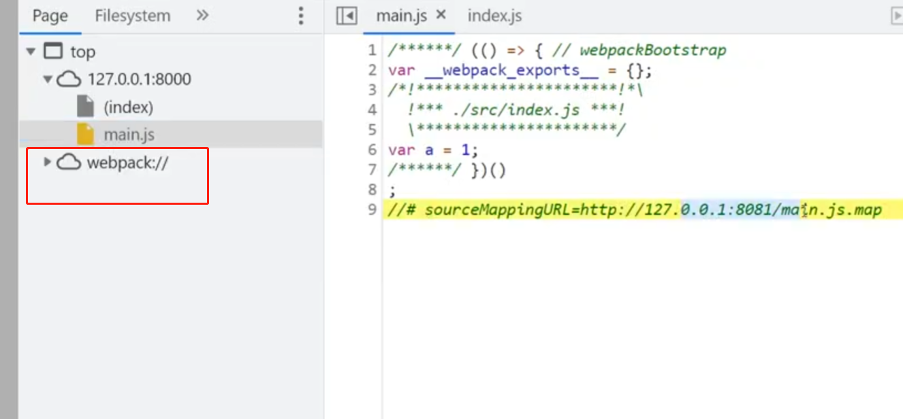Select the Page tab in the navigator

[50, 16]
